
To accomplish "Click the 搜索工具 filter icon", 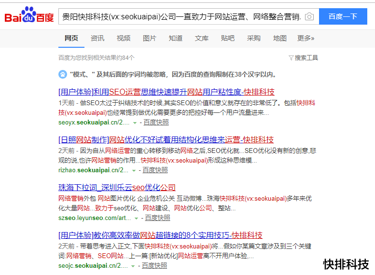I will (291, 58).
